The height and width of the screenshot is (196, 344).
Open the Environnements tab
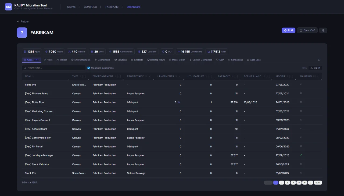point(81,60)
